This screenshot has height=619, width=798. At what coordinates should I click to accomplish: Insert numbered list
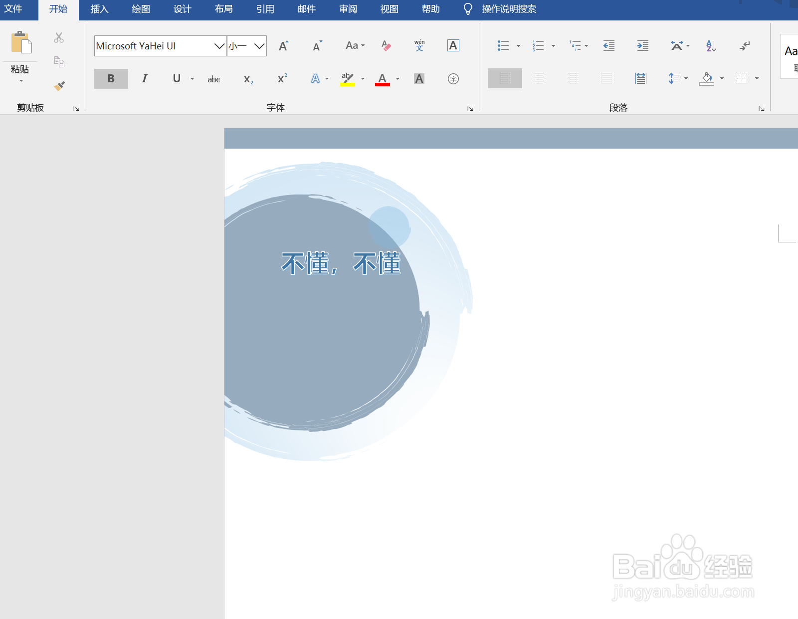coord(538,46)
